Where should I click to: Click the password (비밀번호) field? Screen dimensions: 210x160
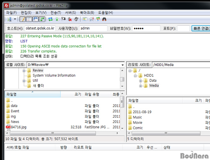tap(146, 28)
